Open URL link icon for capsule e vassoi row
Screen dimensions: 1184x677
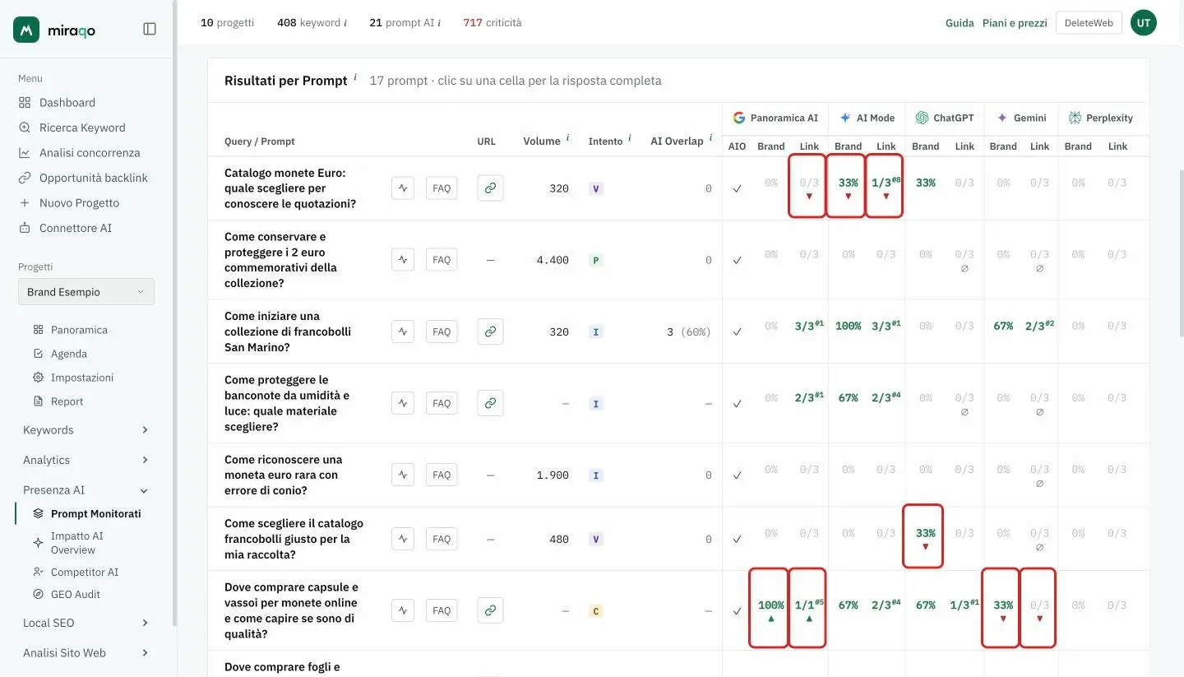pos(490,610)
